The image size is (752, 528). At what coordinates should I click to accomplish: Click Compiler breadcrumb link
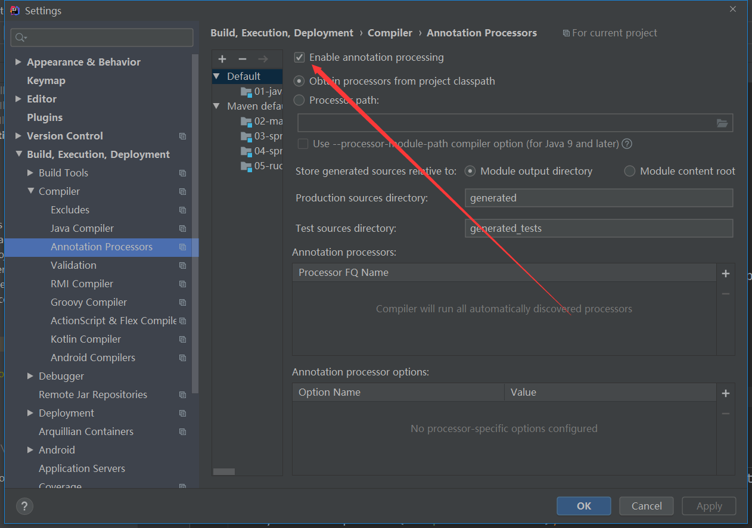coord(390,33)
